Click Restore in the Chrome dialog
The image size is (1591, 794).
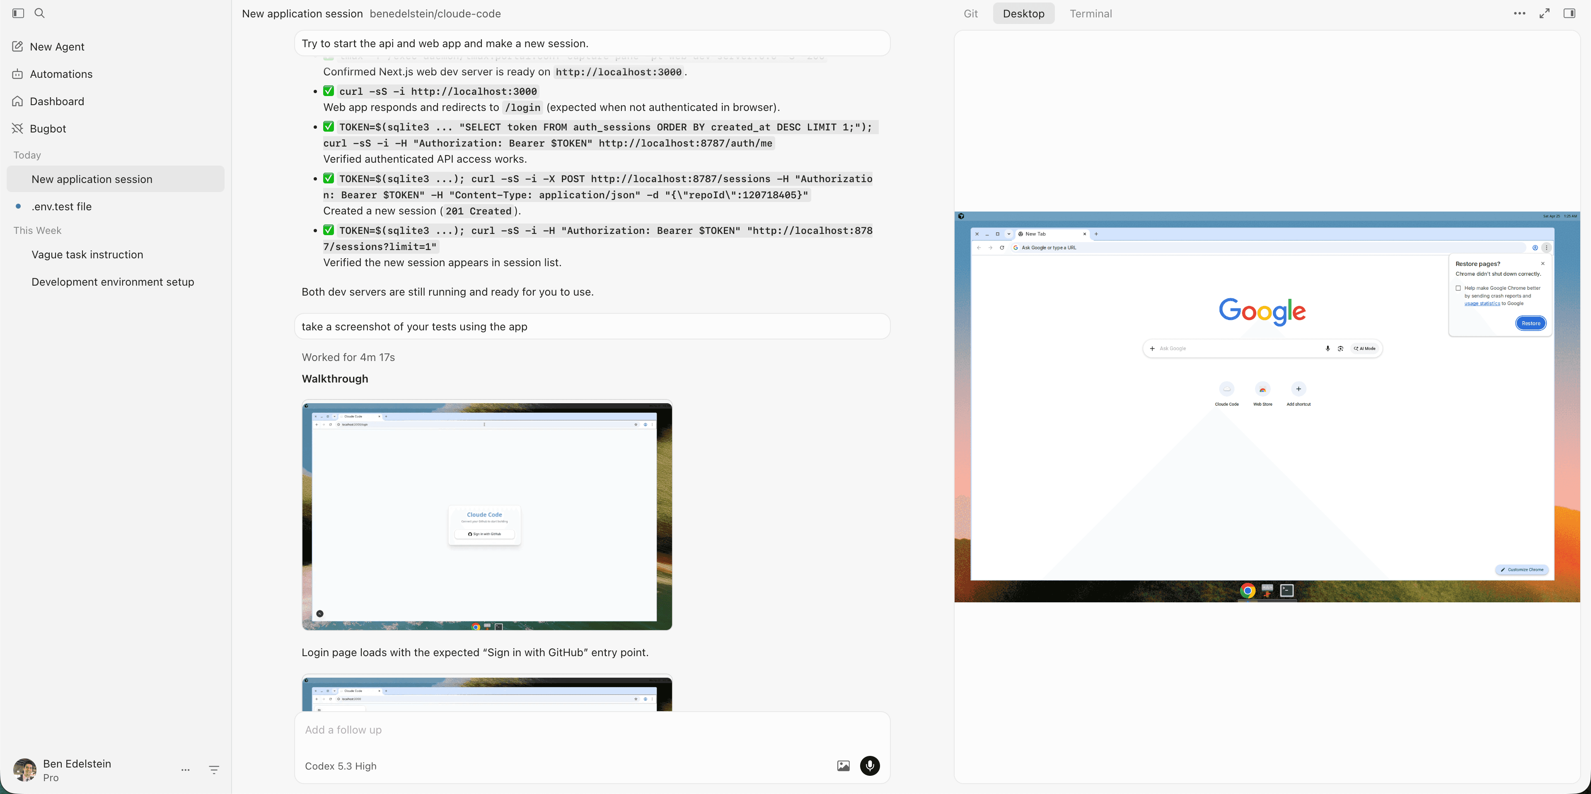[x=1531, y=322]
